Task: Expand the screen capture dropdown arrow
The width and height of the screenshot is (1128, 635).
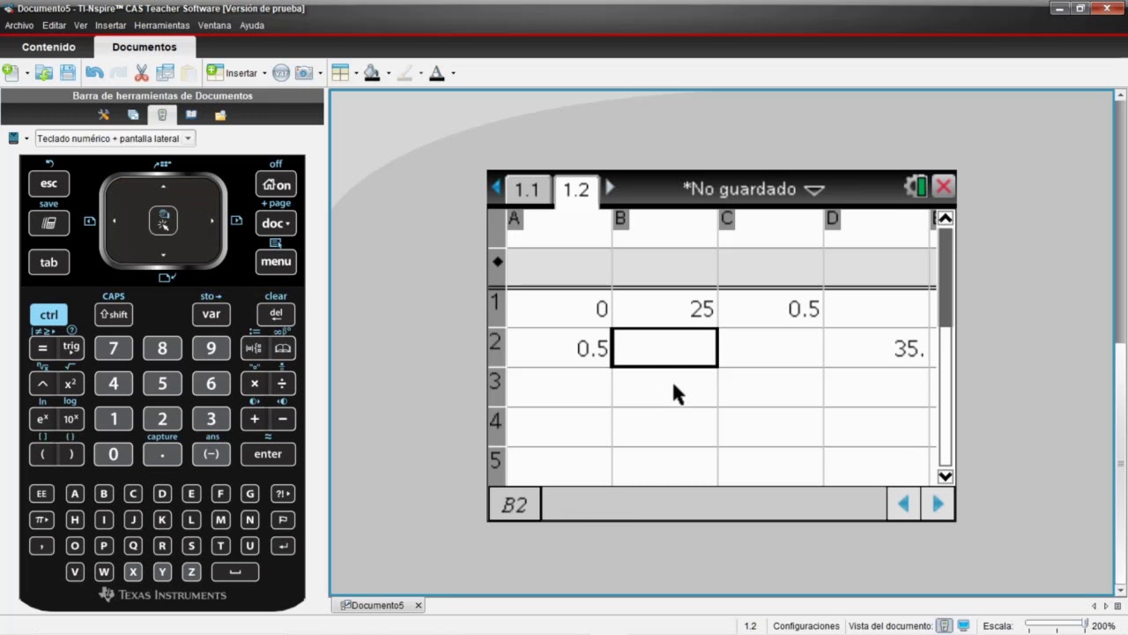Action: (321, 73)
